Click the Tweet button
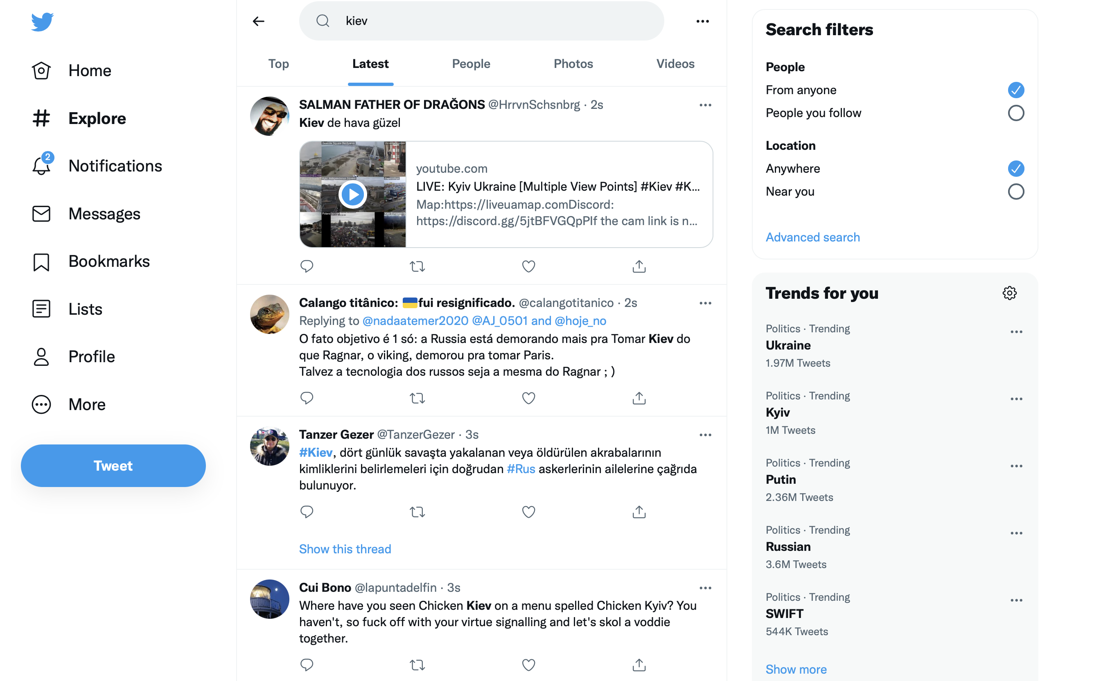 (113, 466)
